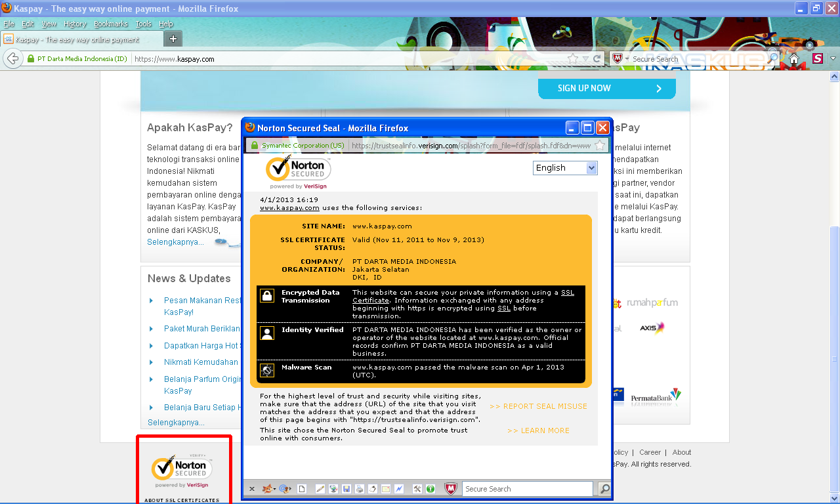This screenshot has height=504, width=840.
Task: Click McAfee shield icon in popup toolbar
Action: [451, 489]
